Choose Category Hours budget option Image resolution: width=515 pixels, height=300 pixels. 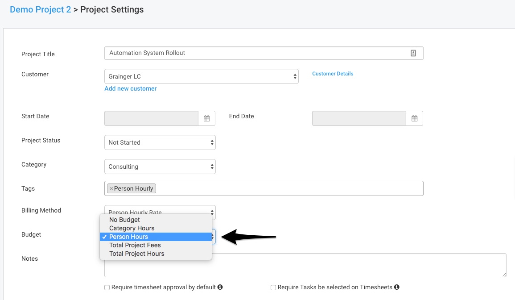[132, 228]
